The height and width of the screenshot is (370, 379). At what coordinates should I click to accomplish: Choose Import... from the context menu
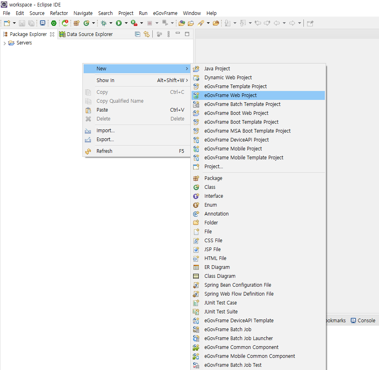(x=105, y=131)
